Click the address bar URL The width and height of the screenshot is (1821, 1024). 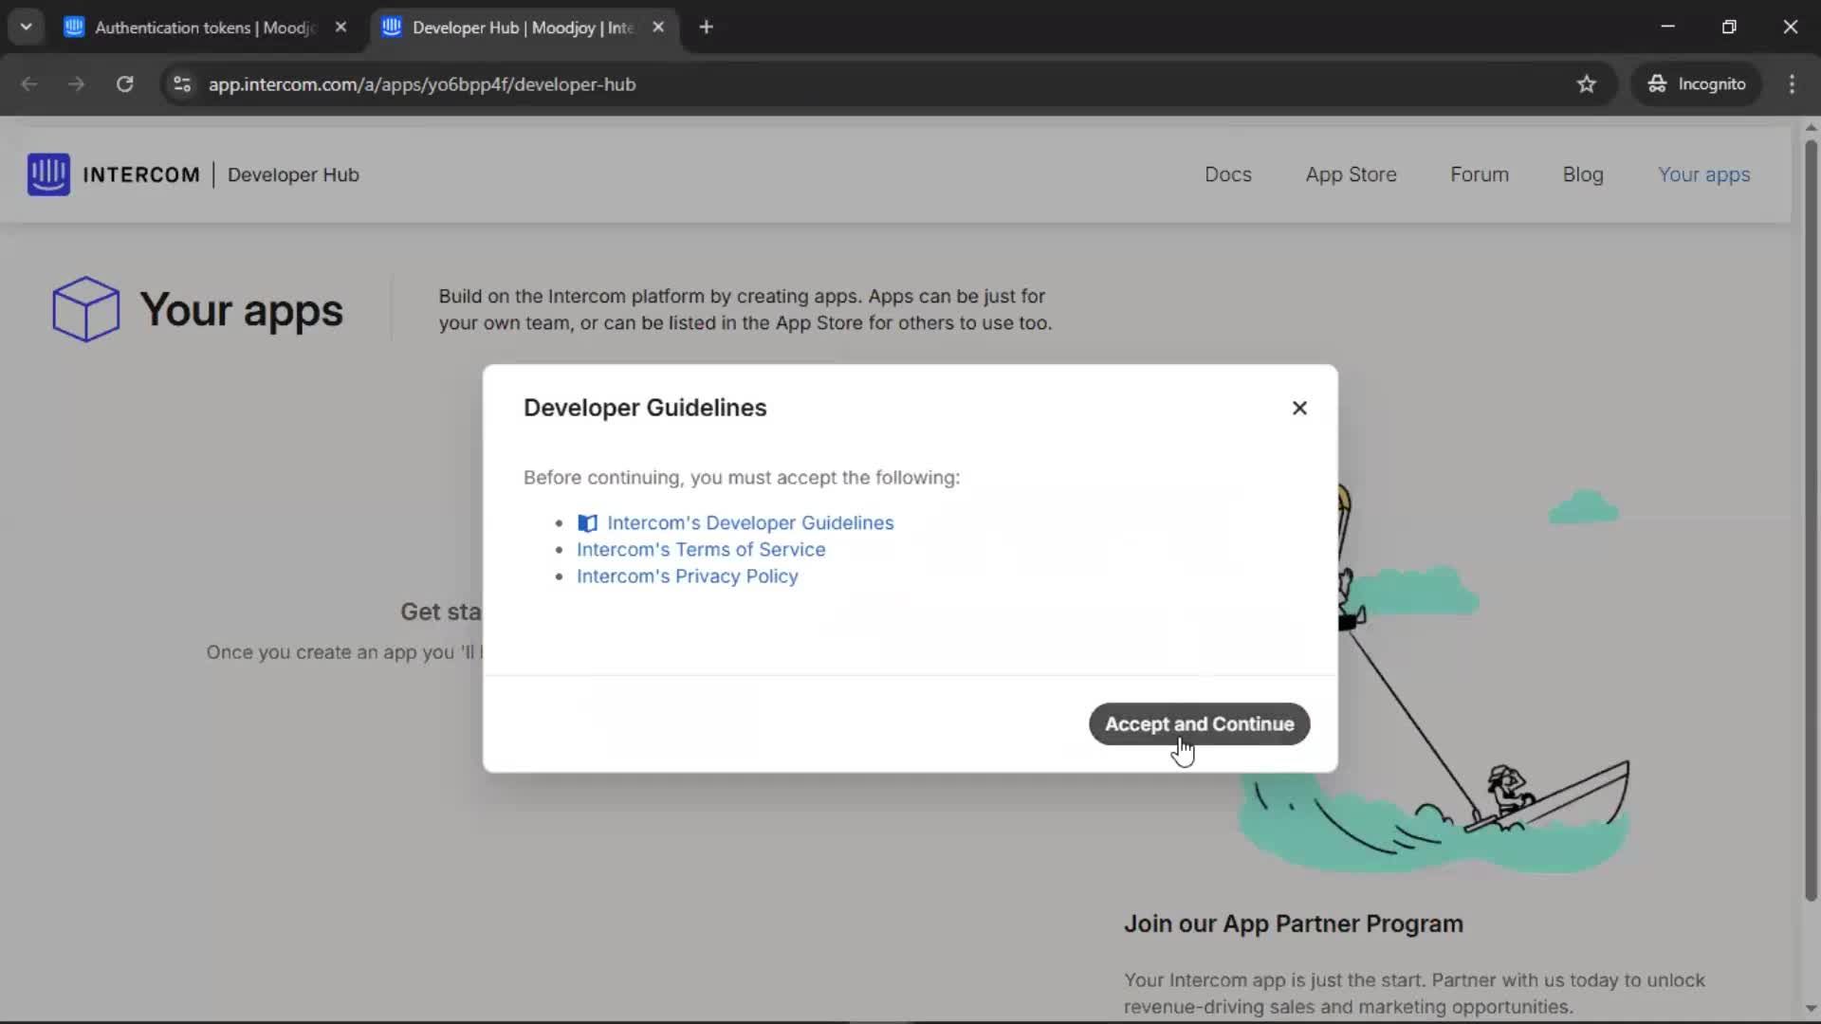[x=422, y=84]
